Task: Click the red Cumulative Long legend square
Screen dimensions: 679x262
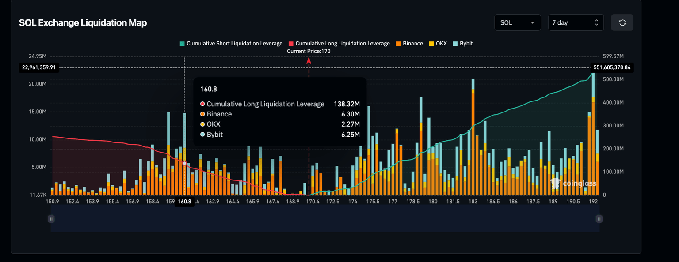Action: point(291,44)
